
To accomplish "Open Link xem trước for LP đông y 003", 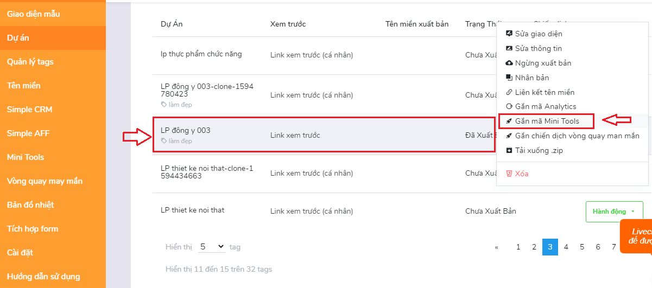I will pos(295,135).
